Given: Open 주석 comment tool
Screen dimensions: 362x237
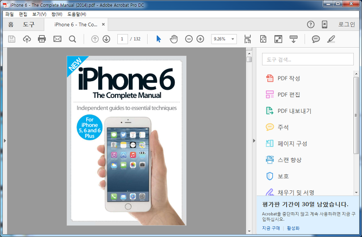Looking at the screenshot, I should pos(277,127).
